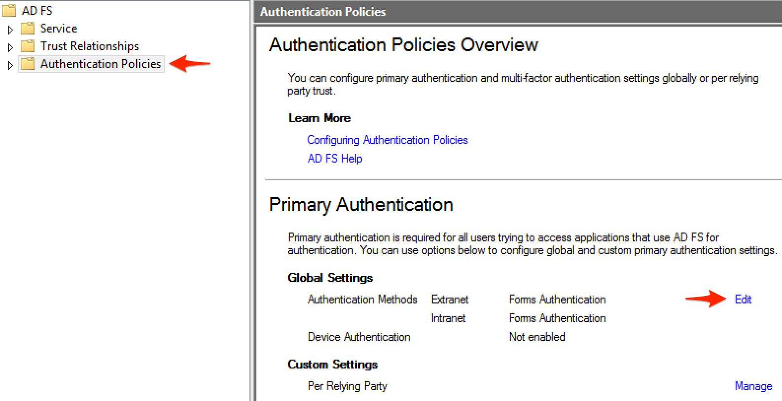
Task: Expand the Authentication Policies tree node
Action: tap(10, 65)
